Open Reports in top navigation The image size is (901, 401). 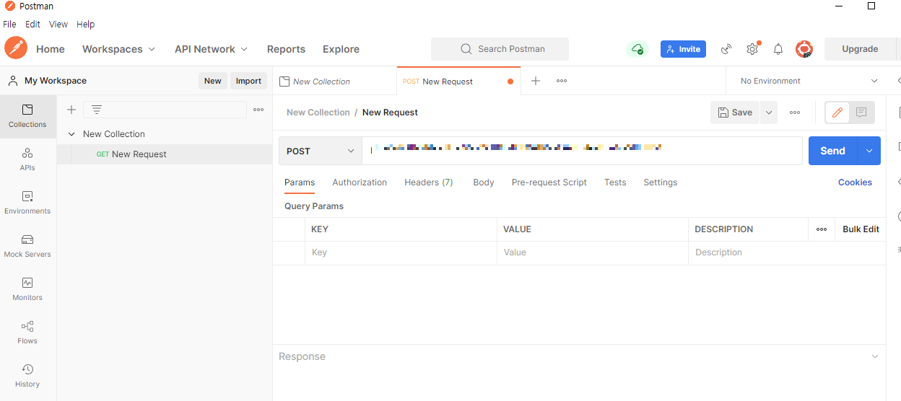tap(286, 49)
